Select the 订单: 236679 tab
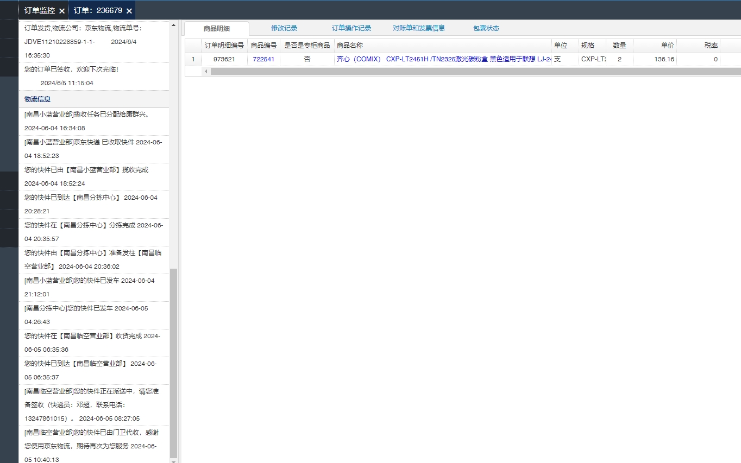Viewport: 741px width, 463px height. click(98, 10)
